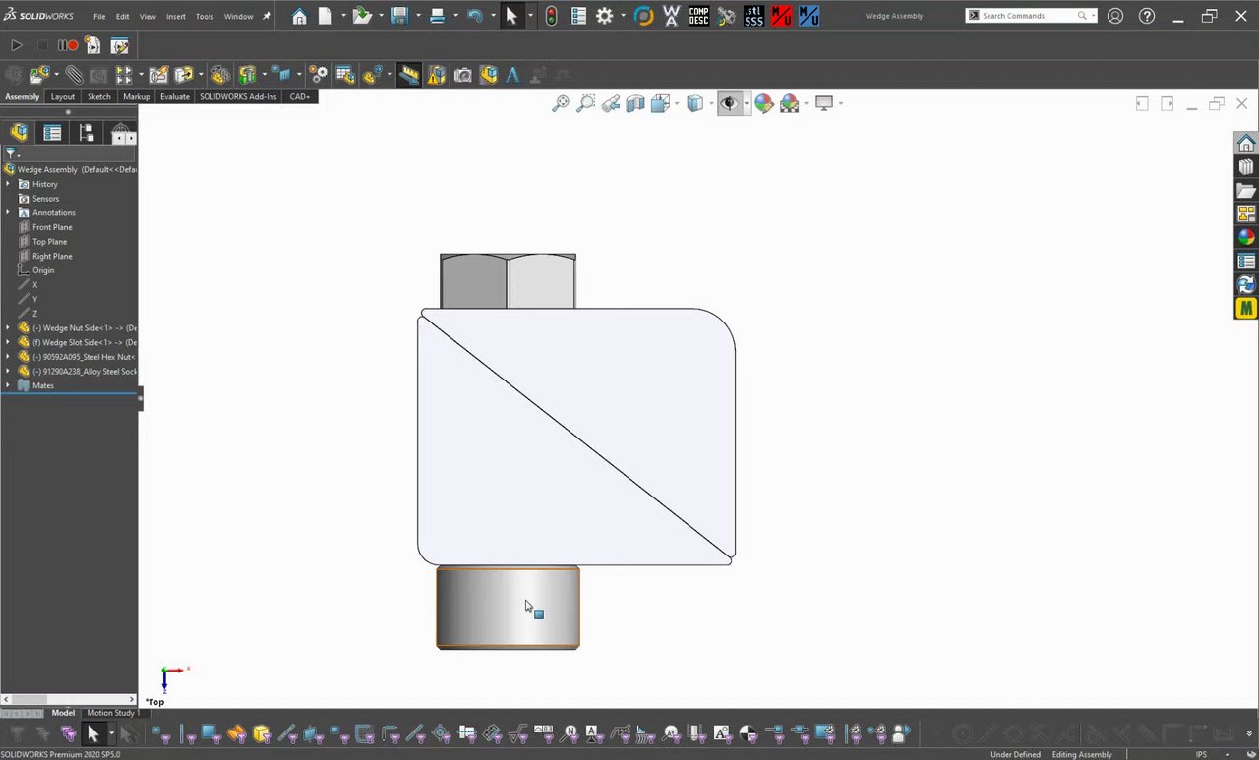The width and height of the screenshot is (1259, 760).
Task: Click the Edit Appearance color ball icon
Action: 763,103
